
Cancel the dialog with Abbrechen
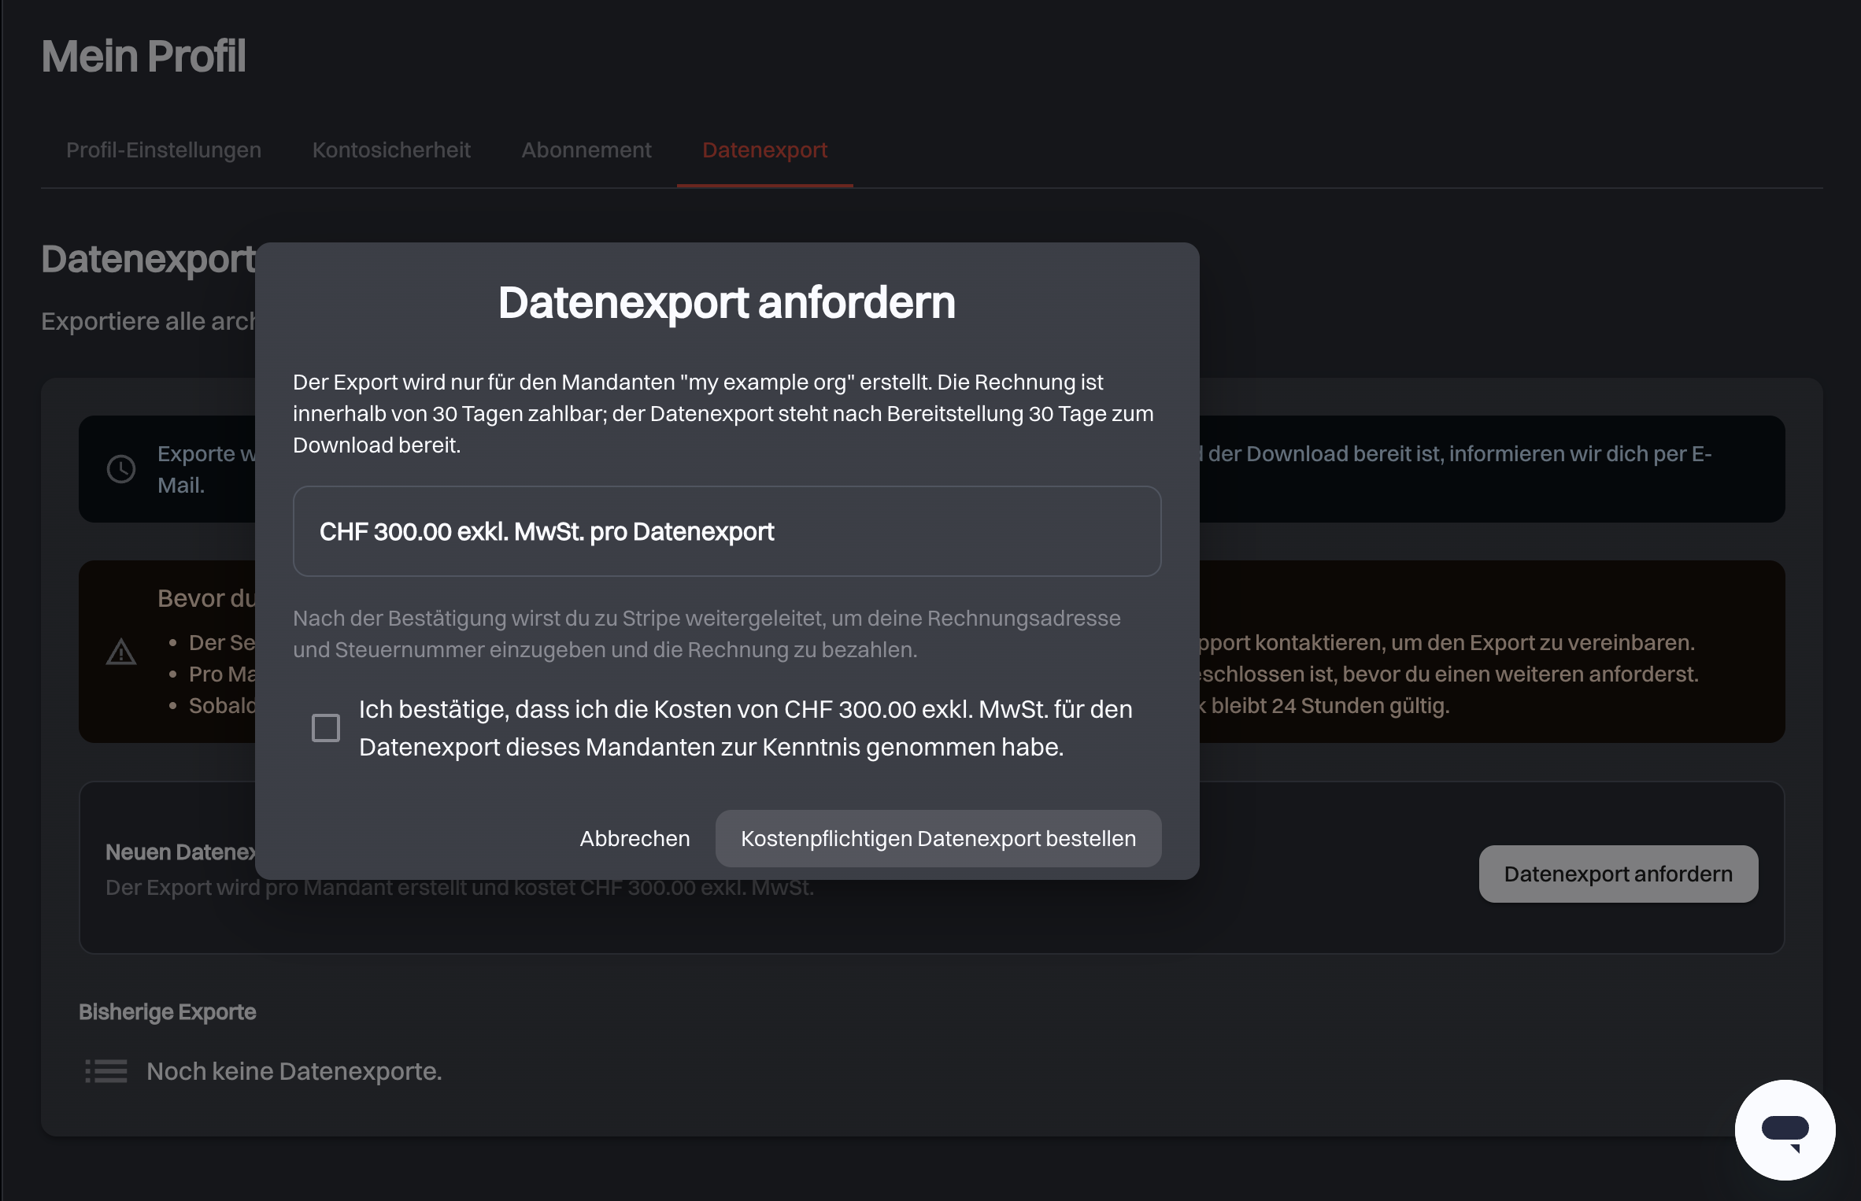pos(635,838)
